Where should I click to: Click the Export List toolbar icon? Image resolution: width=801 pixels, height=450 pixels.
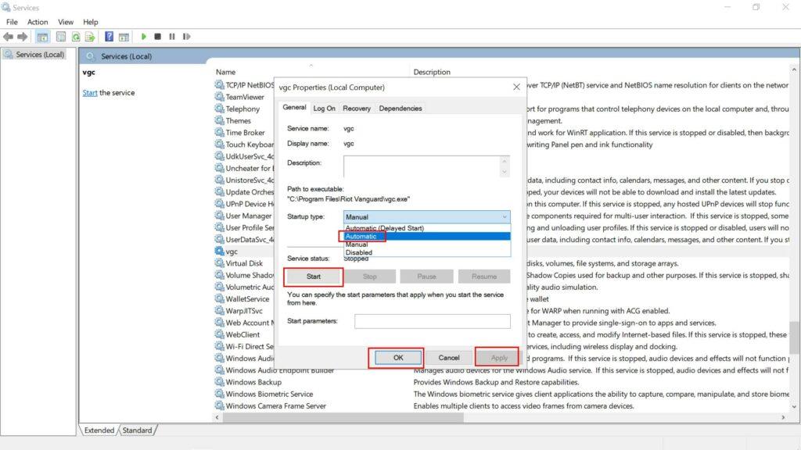(90, 37)
